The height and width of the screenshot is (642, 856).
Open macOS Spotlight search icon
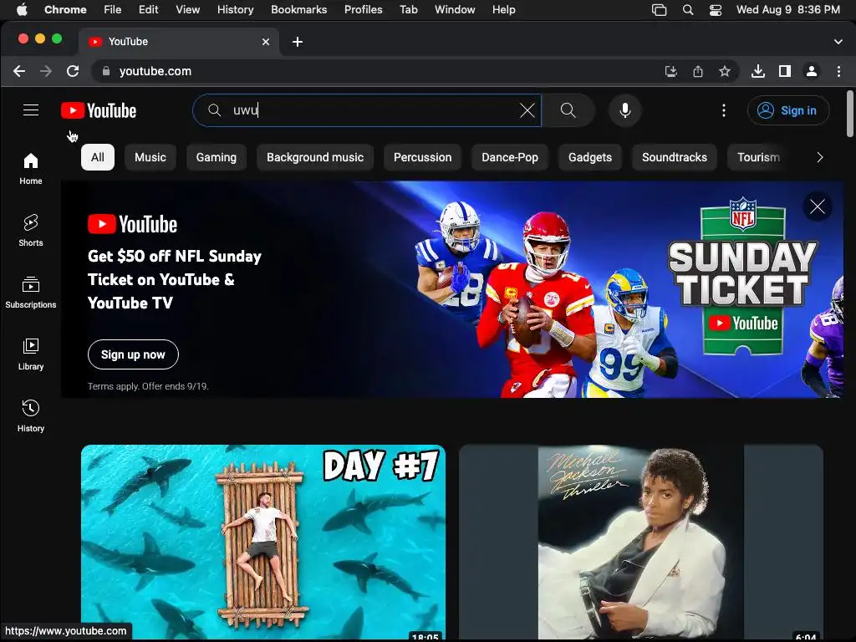[x=688, y=10]
